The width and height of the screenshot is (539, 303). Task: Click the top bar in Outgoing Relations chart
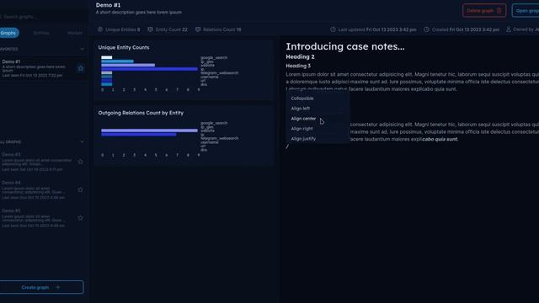click(x=149, y=130)
